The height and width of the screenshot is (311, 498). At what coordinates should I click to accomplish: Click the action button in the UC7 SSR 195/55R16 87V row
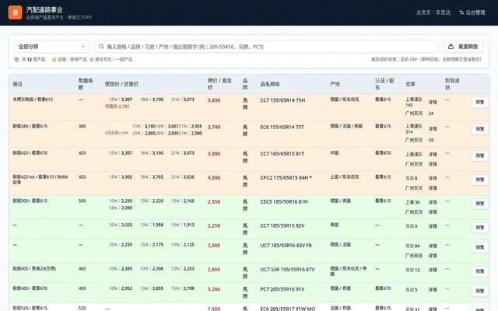click(x=479, y=271)
